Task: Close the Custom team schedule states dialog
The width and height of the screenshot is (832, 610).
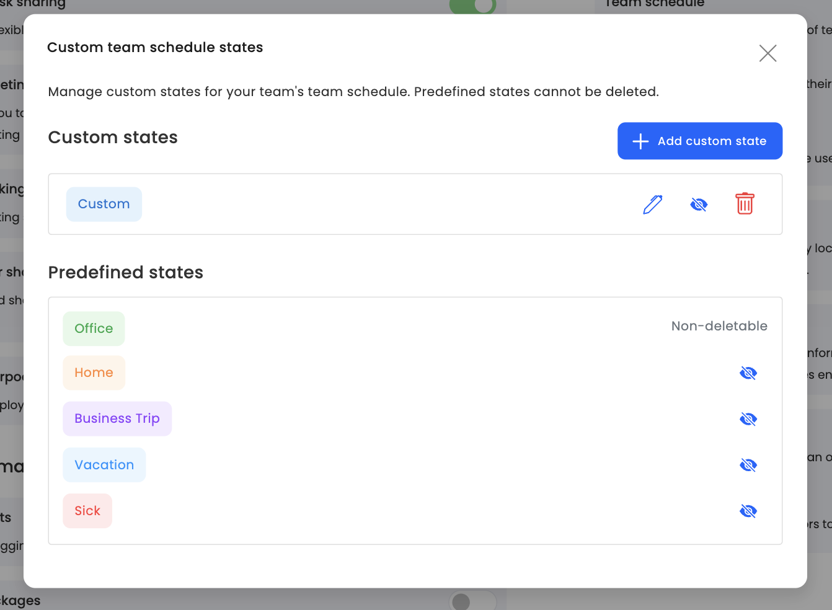Action: point(768,53)
